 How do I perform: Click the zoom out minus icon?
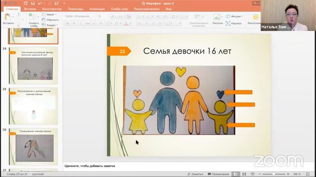[x=260, y=174]
